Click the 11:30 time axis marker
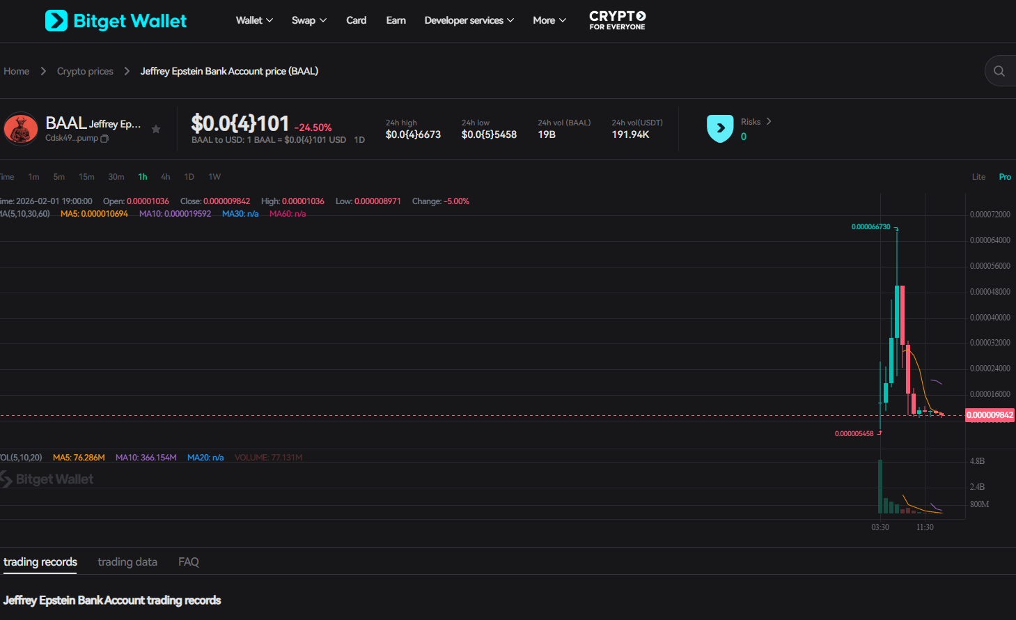 925,527
